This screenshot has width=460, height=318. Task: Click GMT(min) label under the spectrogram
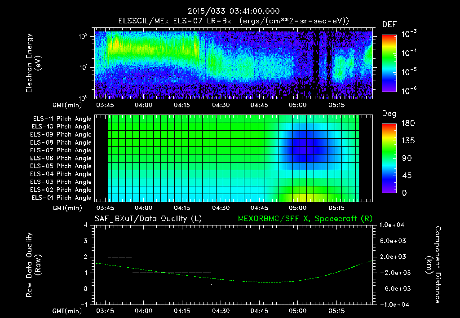pyautogui.click(x=67, y=106)
